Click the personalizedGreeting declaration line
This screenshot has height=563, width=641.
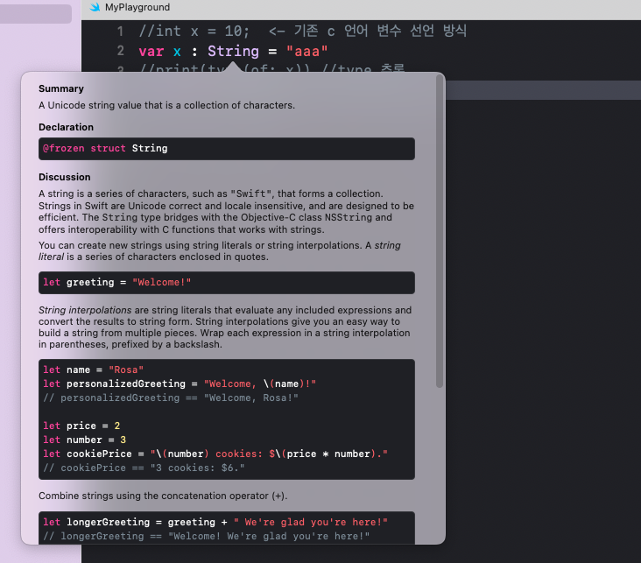(180, 384)
